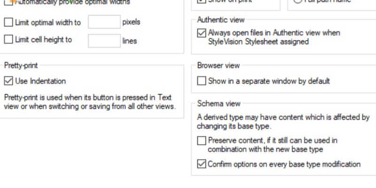376x188 pixels.
Task: Click the lines unit label
Action: pos(130,41)
